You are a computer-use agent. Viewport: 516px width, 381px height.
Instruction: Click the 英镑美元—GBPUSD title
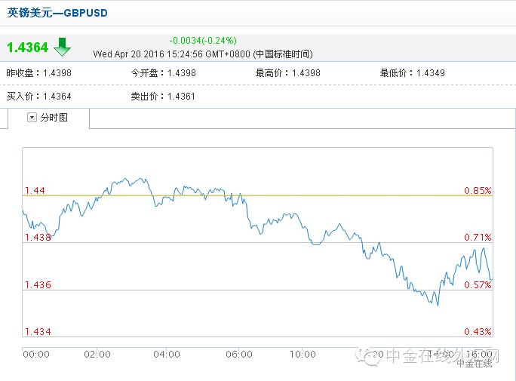tap(57, 13)
